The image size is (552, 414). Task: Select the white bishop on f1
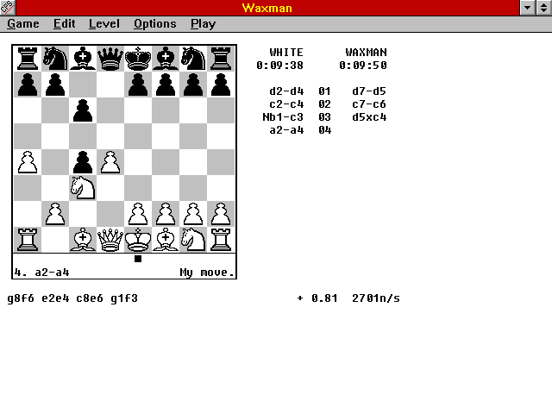tap(166, 240)
